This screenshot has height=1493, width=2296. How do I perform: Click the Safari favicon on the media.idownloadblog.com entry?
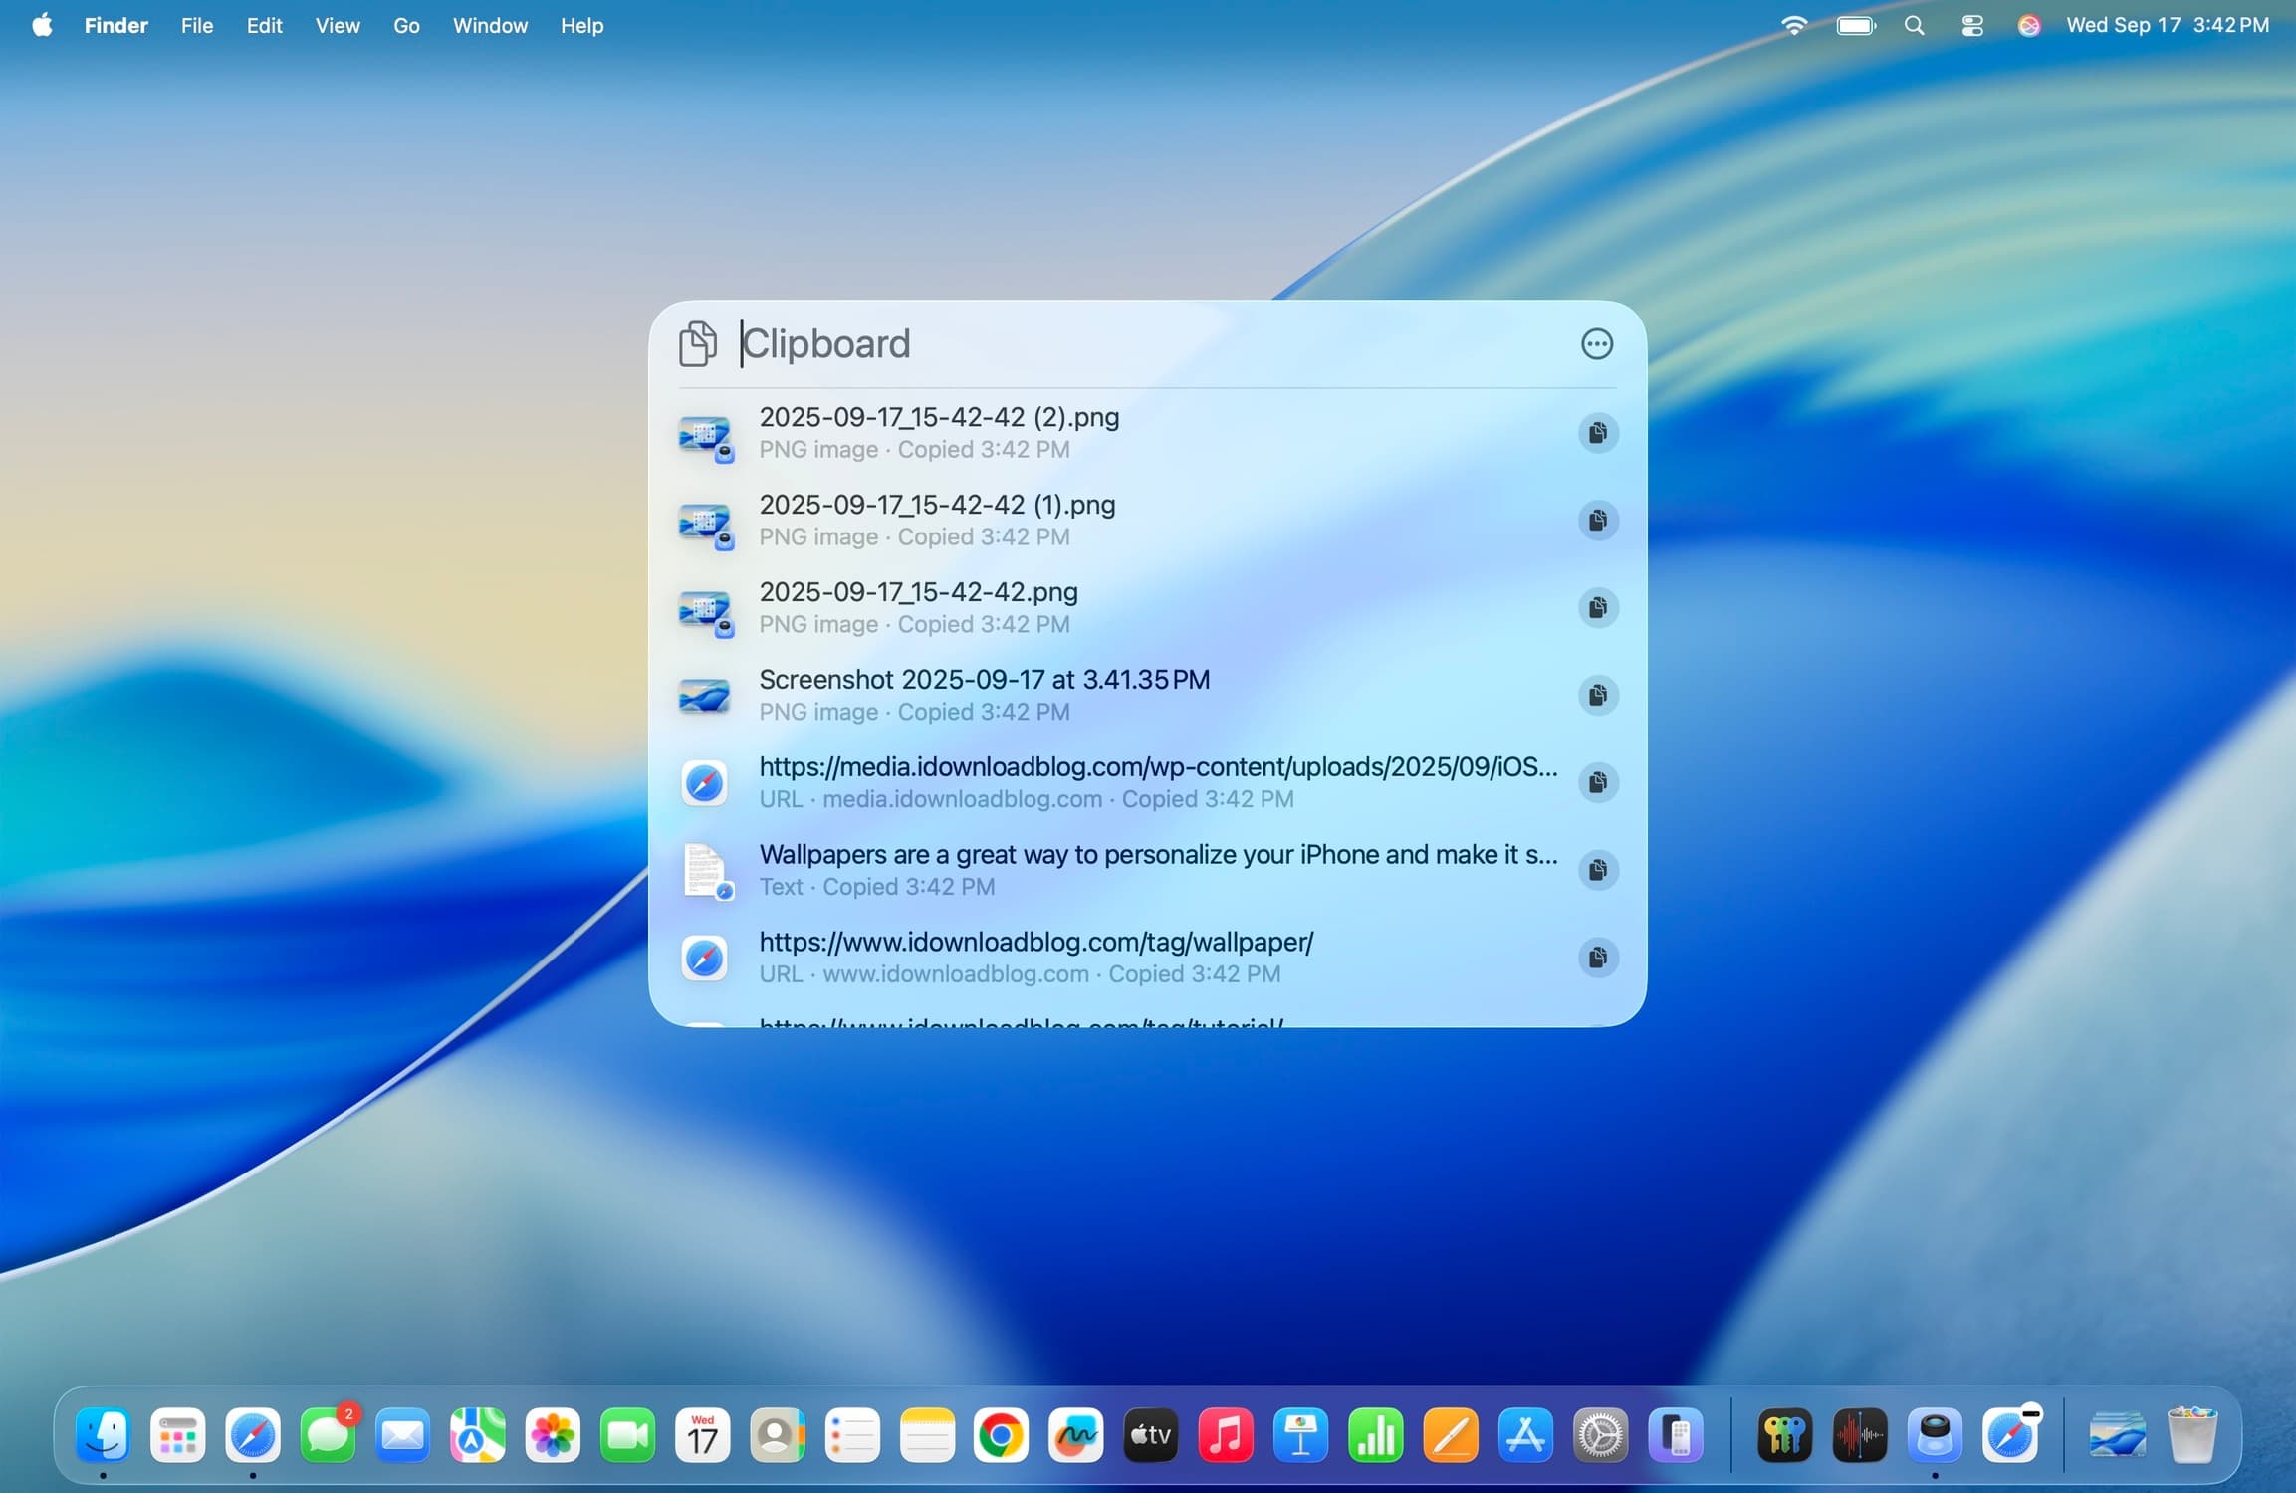coord(704,782)
